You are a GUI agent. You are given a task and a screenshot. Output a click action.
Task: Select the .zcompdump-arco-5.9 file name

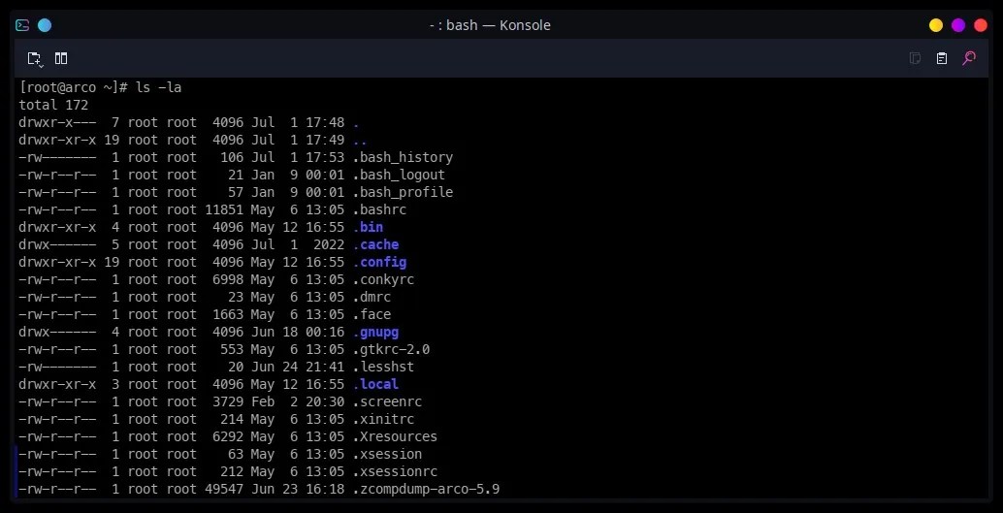[x=426, y=490]
